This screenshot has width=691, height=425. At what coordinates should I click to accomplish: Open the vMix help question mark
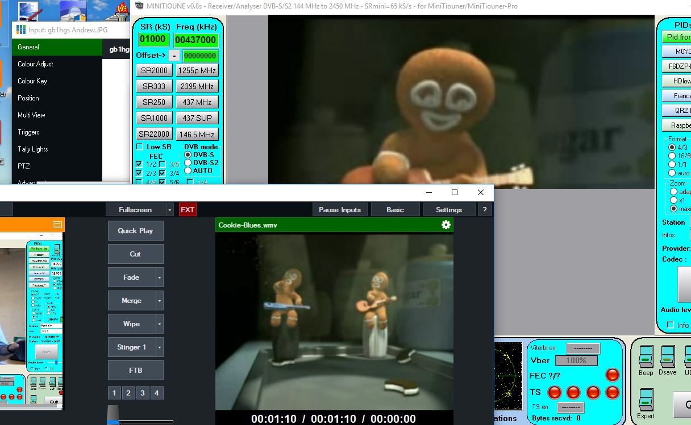(x=484, y=210)
